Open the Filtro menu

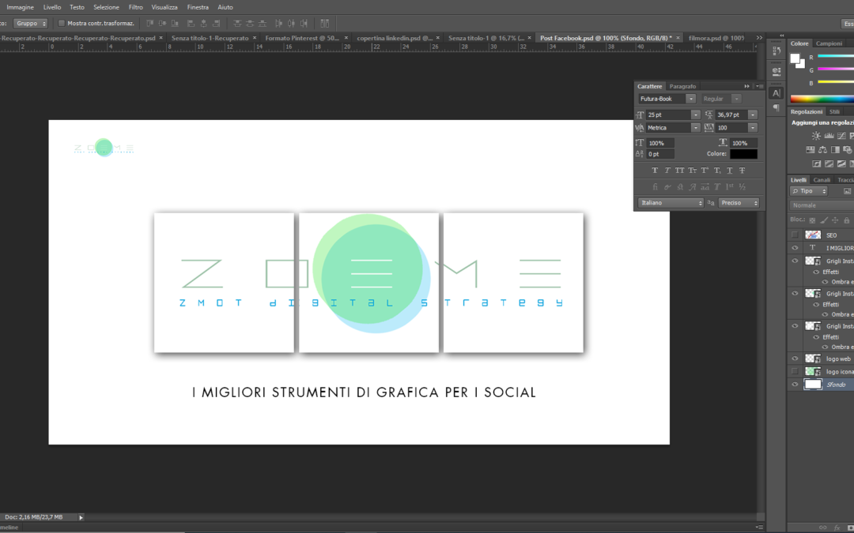pyautogui.click(x=136, y=7)
